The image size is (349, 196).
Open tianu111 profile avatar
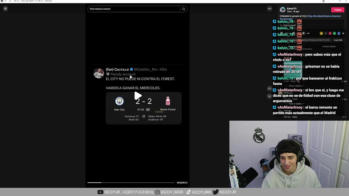pyautogui.click(x=282, y=10)
